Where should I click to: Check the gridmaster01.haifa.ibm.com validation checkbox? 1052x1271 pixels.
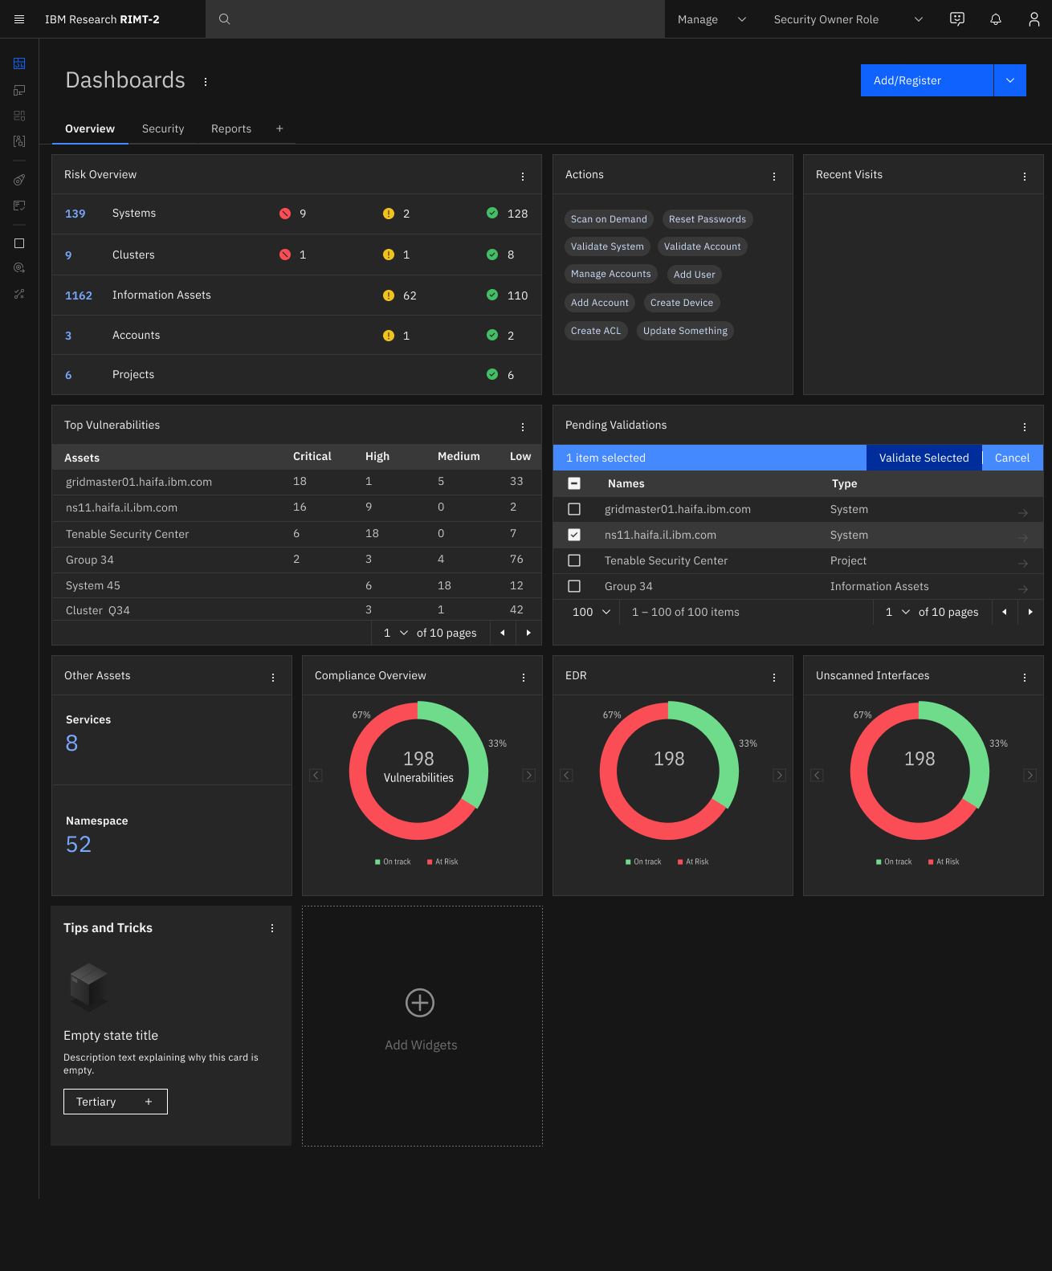click(574, 509)
